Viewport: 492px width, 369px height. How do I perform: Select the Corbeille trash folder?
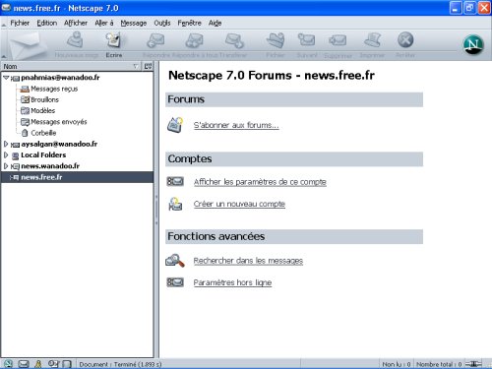pos(43,133)
